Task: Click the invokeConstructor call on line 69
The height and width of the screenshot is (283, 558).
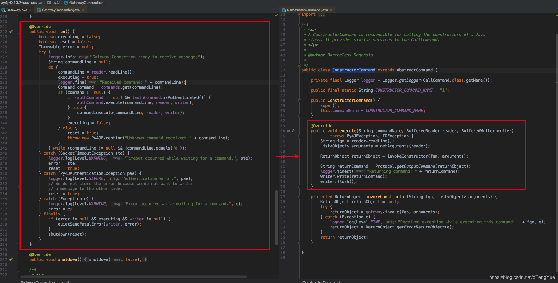Action: click(x=408, y=156)
